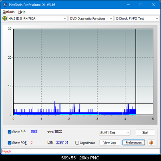Open the Help menu
The image size is (161, 161).
click(x=22, y=12)
